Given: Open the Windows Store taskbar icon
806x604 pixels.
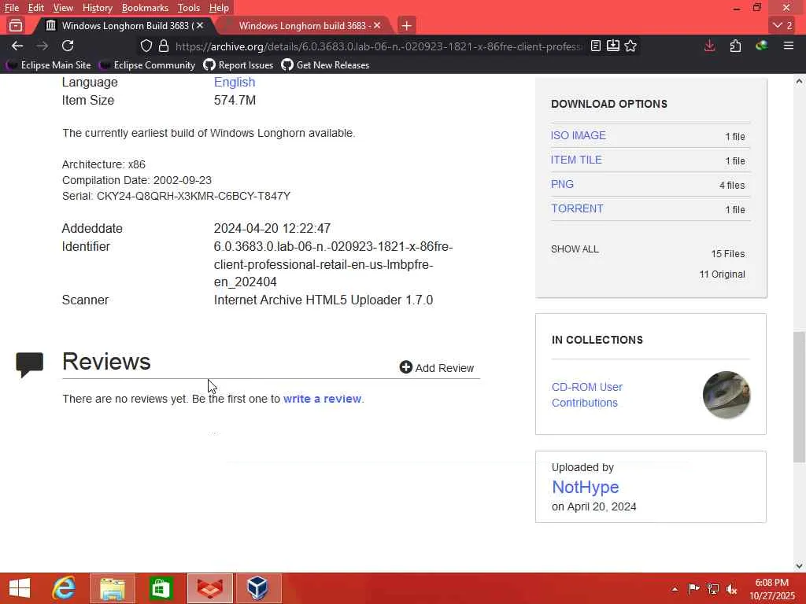Looking at the screenshot, I should [x=161, y=588].
